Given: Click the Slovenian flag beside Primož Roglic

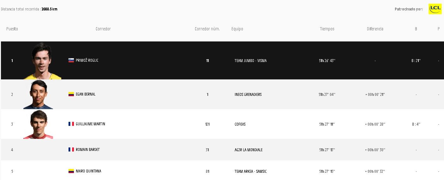Looking at the screenshot, I should [71, 60].
